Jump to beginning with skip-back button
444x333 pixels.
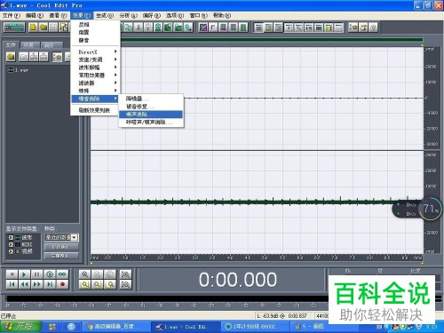tap(12, 284)
